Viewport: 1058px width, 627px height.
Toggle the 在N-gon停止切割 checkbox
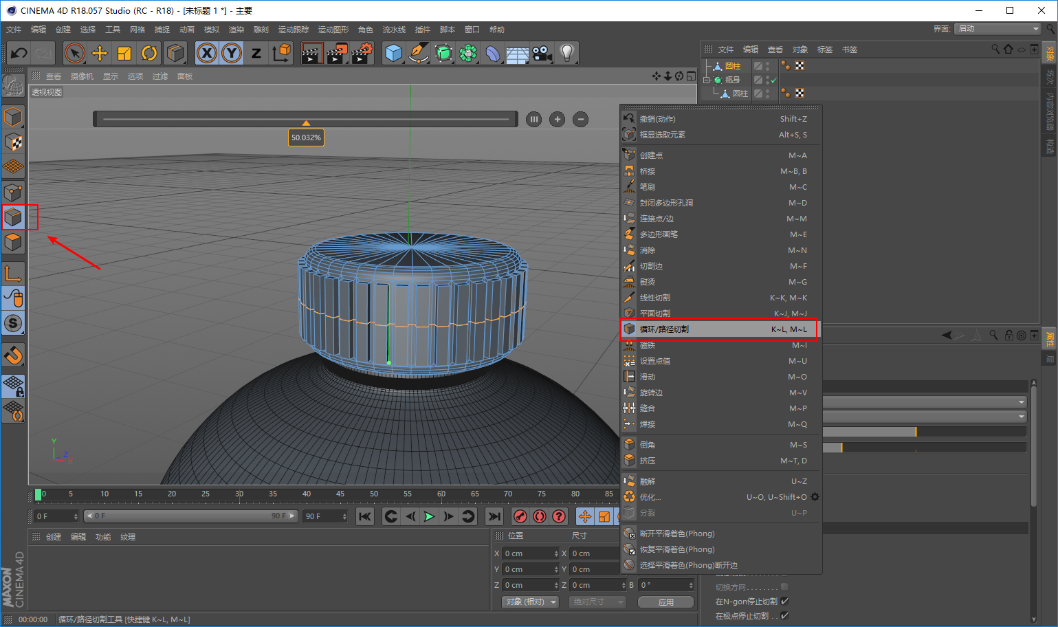coord(784,602)
